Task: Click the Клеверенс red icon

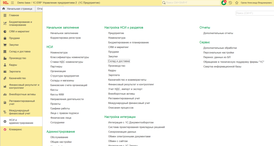Action: [x=5, y=130]
